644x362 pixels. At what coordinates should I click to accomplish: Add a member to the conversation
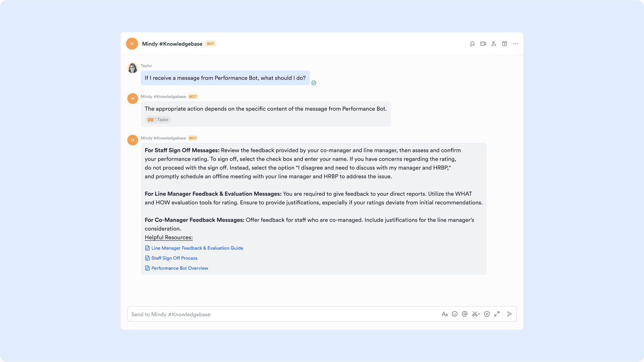(x=494, y=44)
